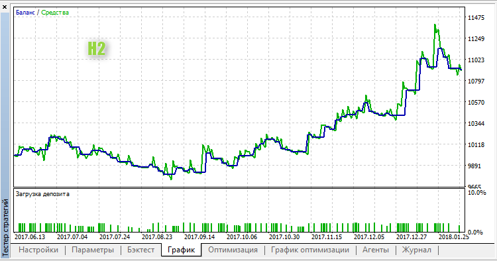Click the 2017.10.30 date label
This screenshot has width=497, height=261.
tap(284, 237)
